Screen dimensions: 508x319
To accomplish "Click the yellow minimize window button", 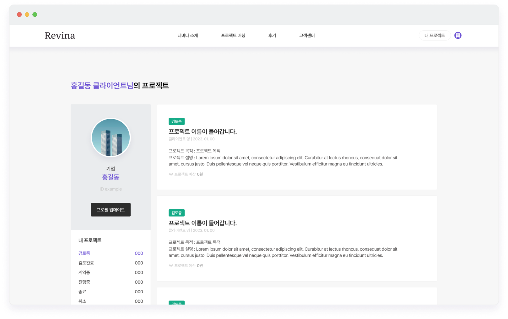I will point(27,15).
